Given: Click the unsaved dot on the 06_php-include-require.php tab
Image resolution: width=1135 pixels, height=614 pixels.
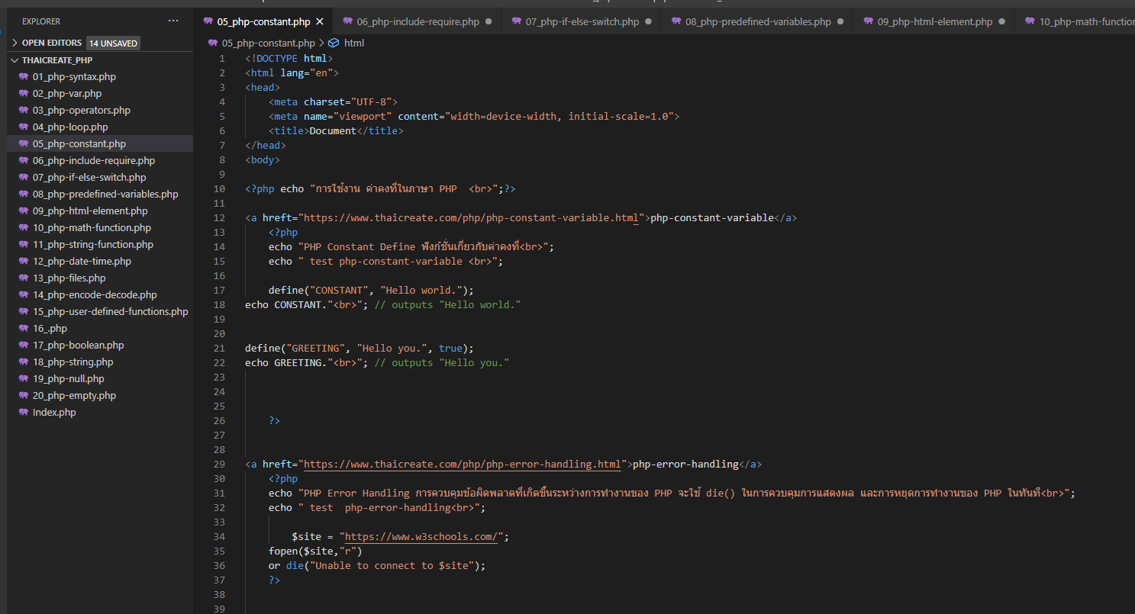Looking at the screenshot, I should 489,21.
